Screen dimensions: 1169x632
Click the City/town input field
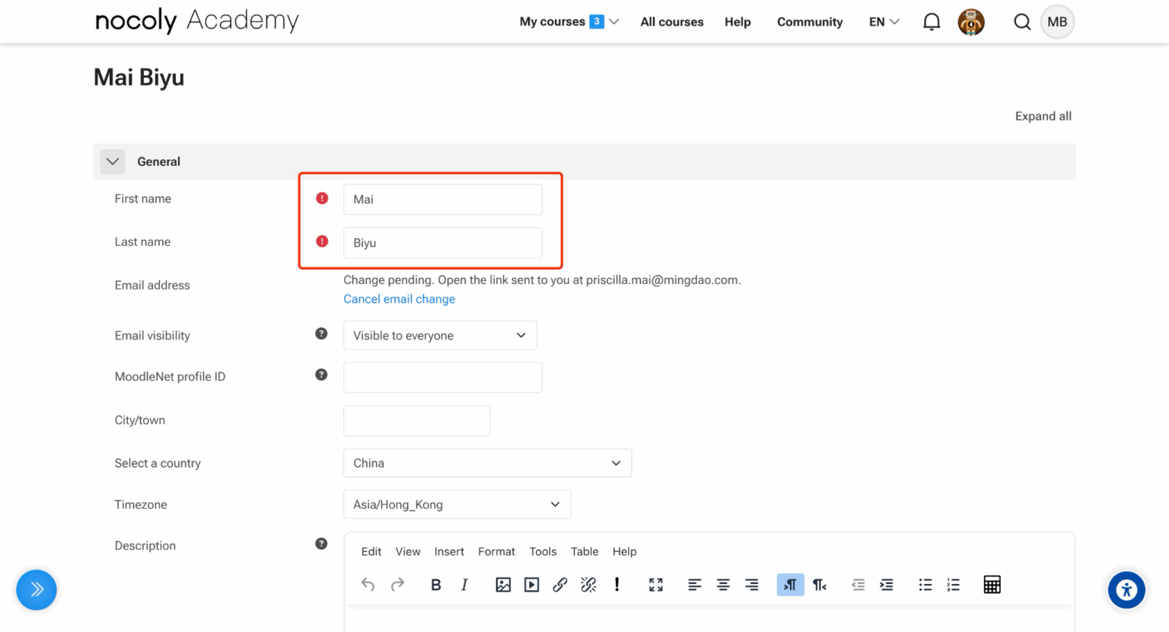click(416, 421)
